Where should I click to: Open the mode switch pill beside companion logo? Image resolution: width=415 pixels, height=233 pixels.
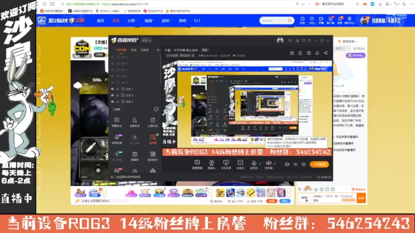146,40
